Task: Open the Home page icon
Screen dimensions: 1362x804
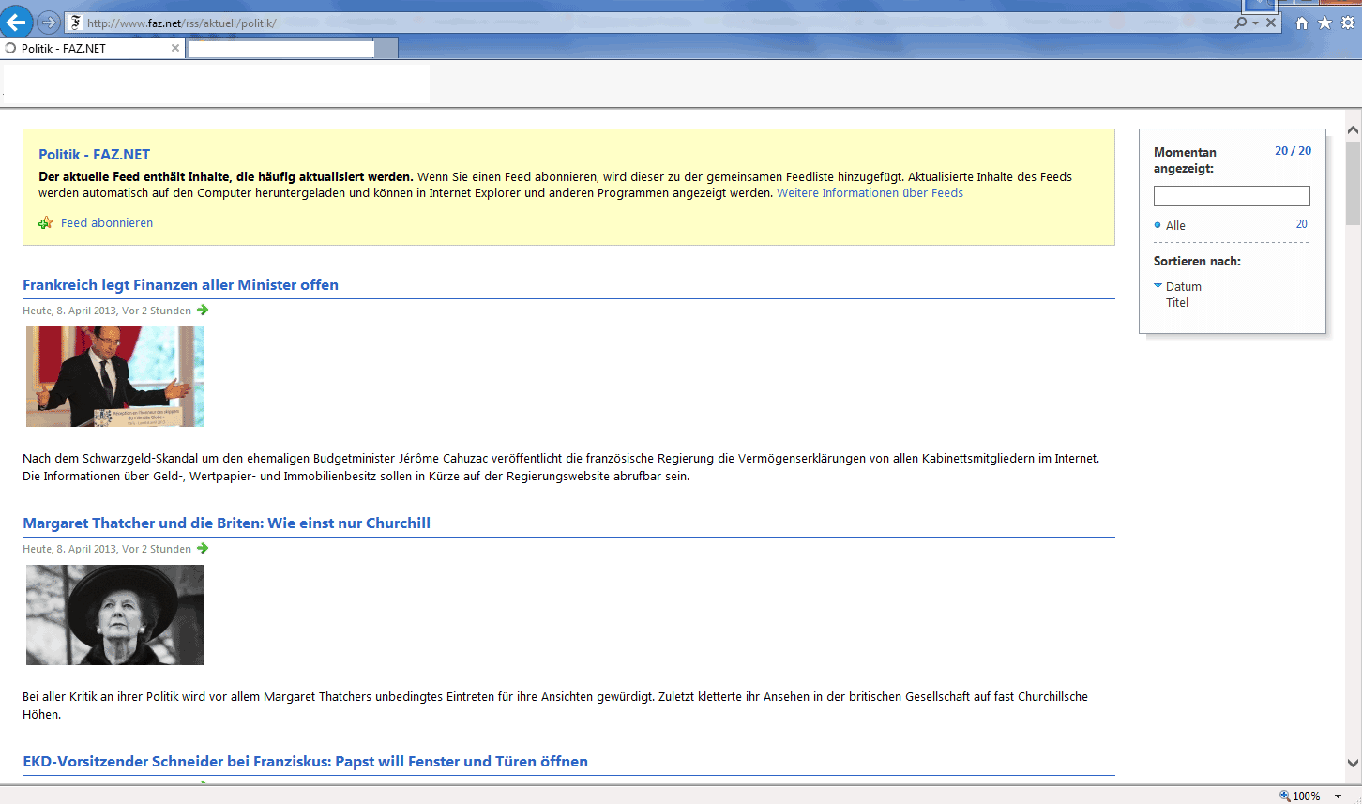Action: coord(1301,23)
